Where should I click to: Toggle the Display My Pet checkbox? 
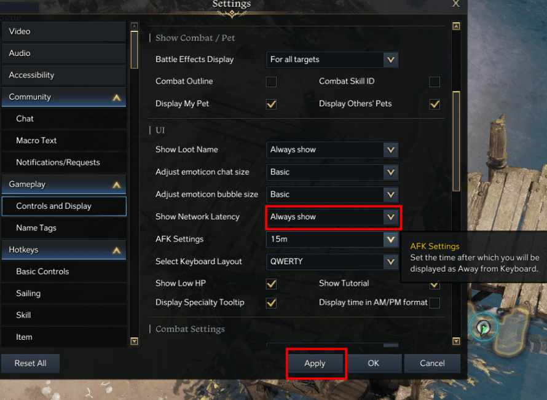(271, 104)
